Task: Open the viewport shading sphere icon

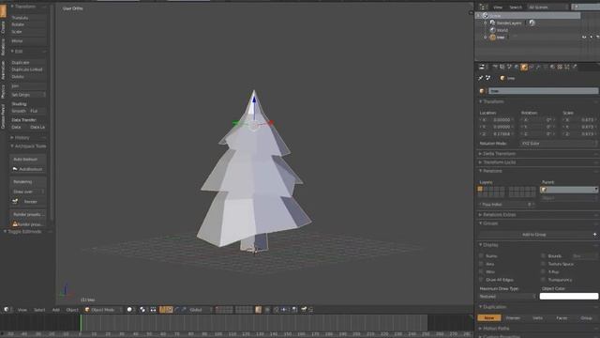Action: (129, 310)
